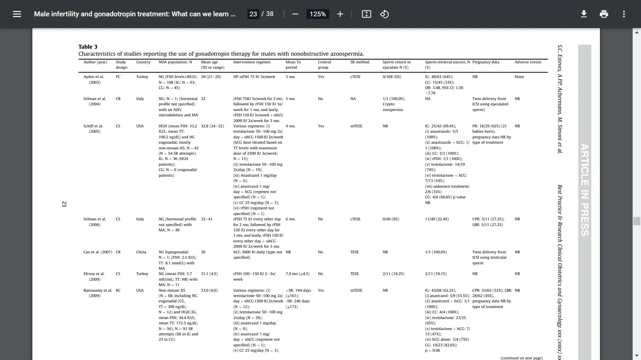Click the '2/11 (18.2%)' ejaculate cell
This screenshot has height=360, width=641.
[393, 274]
